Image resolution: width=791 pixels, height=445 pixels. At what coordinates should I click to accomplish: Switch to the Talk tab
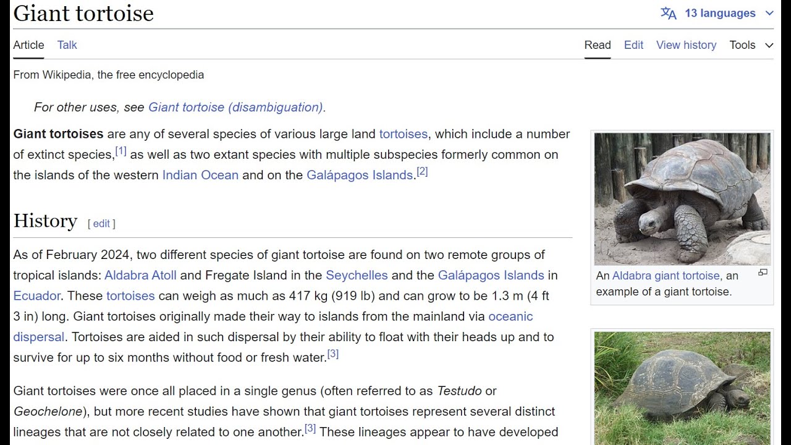point(67,45)
